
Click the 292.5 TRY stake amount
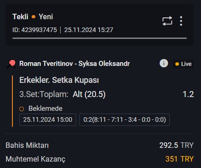[176, 145]
